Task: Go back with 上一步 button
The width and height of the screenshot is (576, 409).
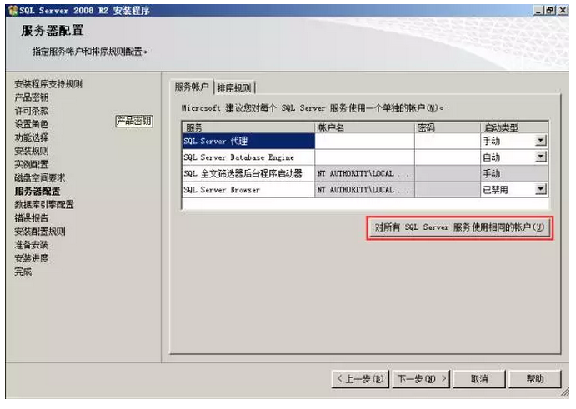Action: tap(360, 378)
